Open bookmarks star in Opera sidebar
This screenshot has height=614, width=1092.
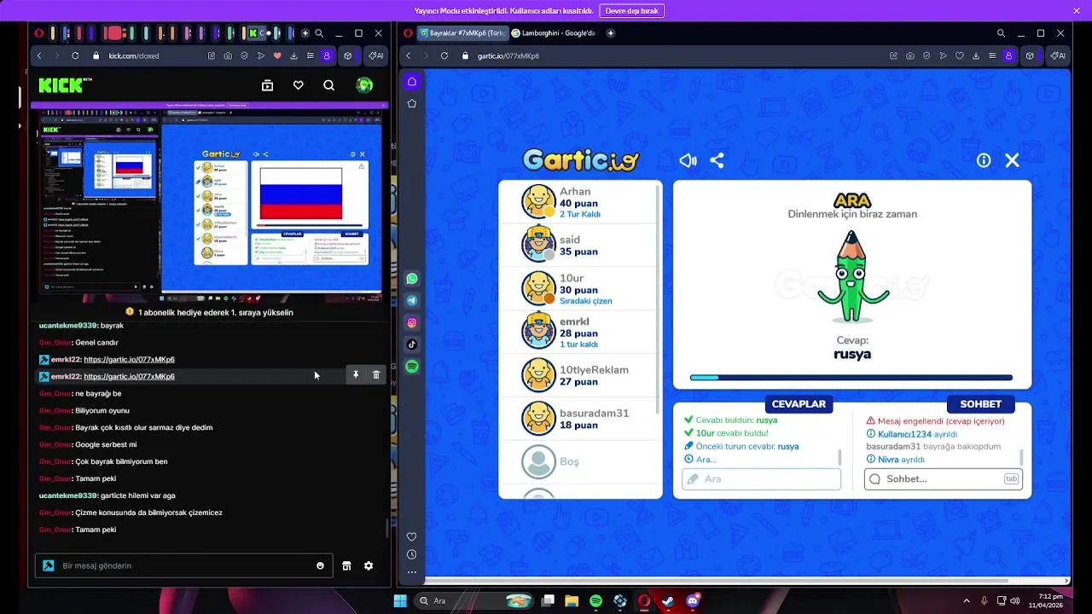click(x=412, y=103)
